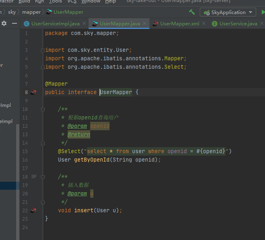Image resolution: width=265 pixels, height=240 pixels.
Task: Open the Build menu
Action: [x=24, y=1]
